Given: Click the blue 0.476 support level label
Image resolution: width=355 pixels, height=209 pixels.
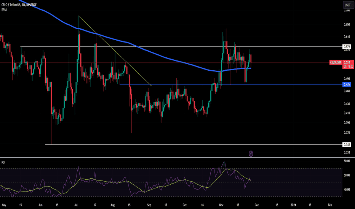Looking at the screenshot, I should [x=347, y=84].
